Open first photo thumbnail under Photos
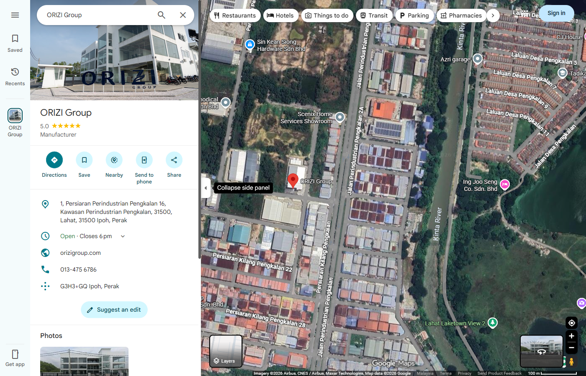Screen dimensions: 586x376 (x=84, y=361)
